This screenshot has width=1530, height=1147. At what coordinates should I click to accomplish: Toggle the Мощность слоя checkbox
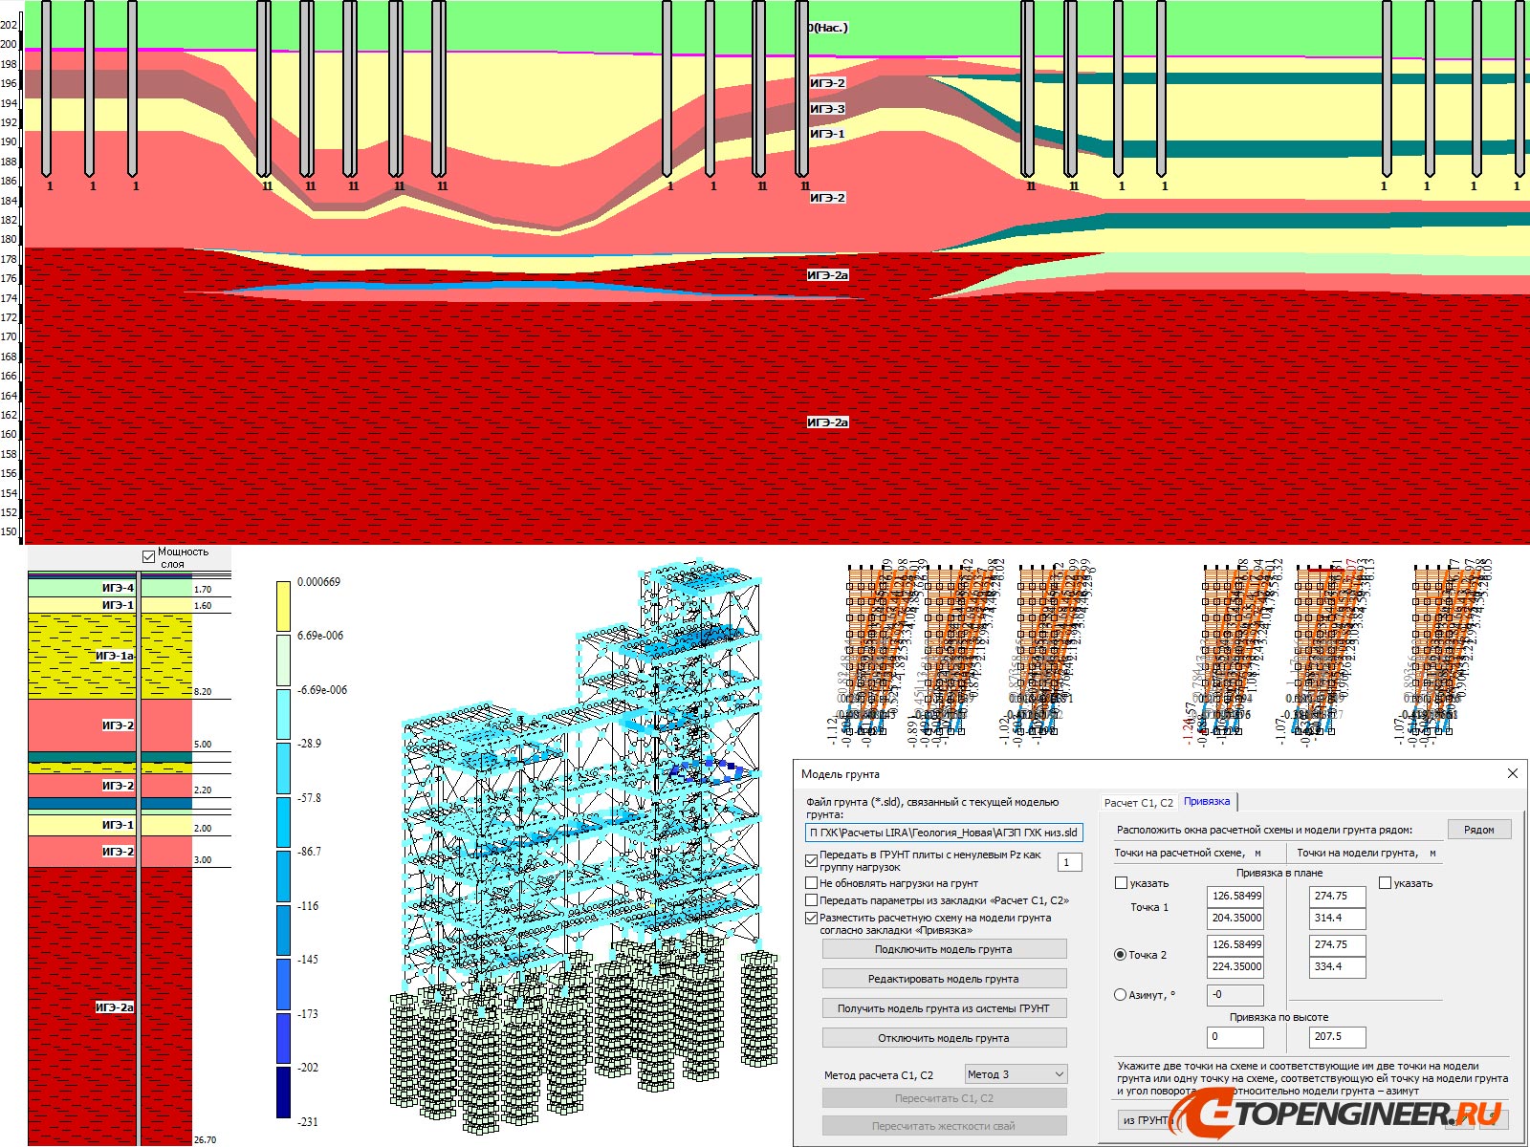tap(148, 557)
